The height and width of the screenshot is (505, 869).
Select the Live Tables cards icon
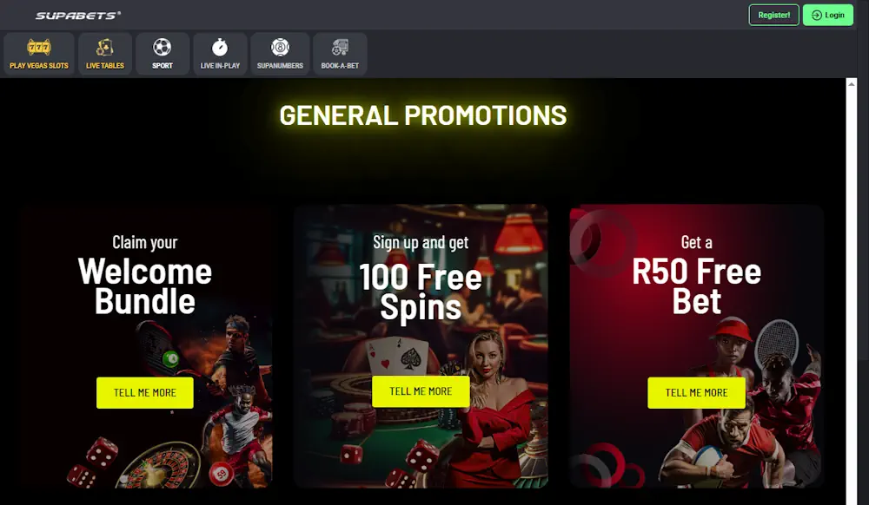coord(105,47)
